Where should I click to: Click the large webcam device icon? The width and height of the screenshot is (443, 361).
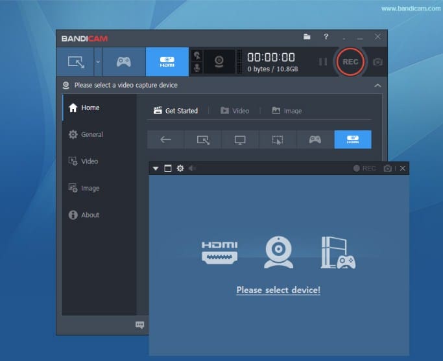[x=278, y=252]
